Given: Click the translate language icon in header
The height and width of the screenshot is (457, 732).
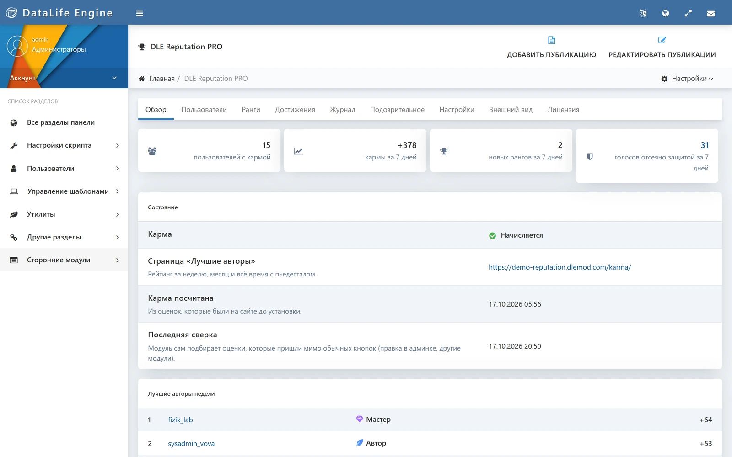Looking at the screenshot, I should pos(643,13).
